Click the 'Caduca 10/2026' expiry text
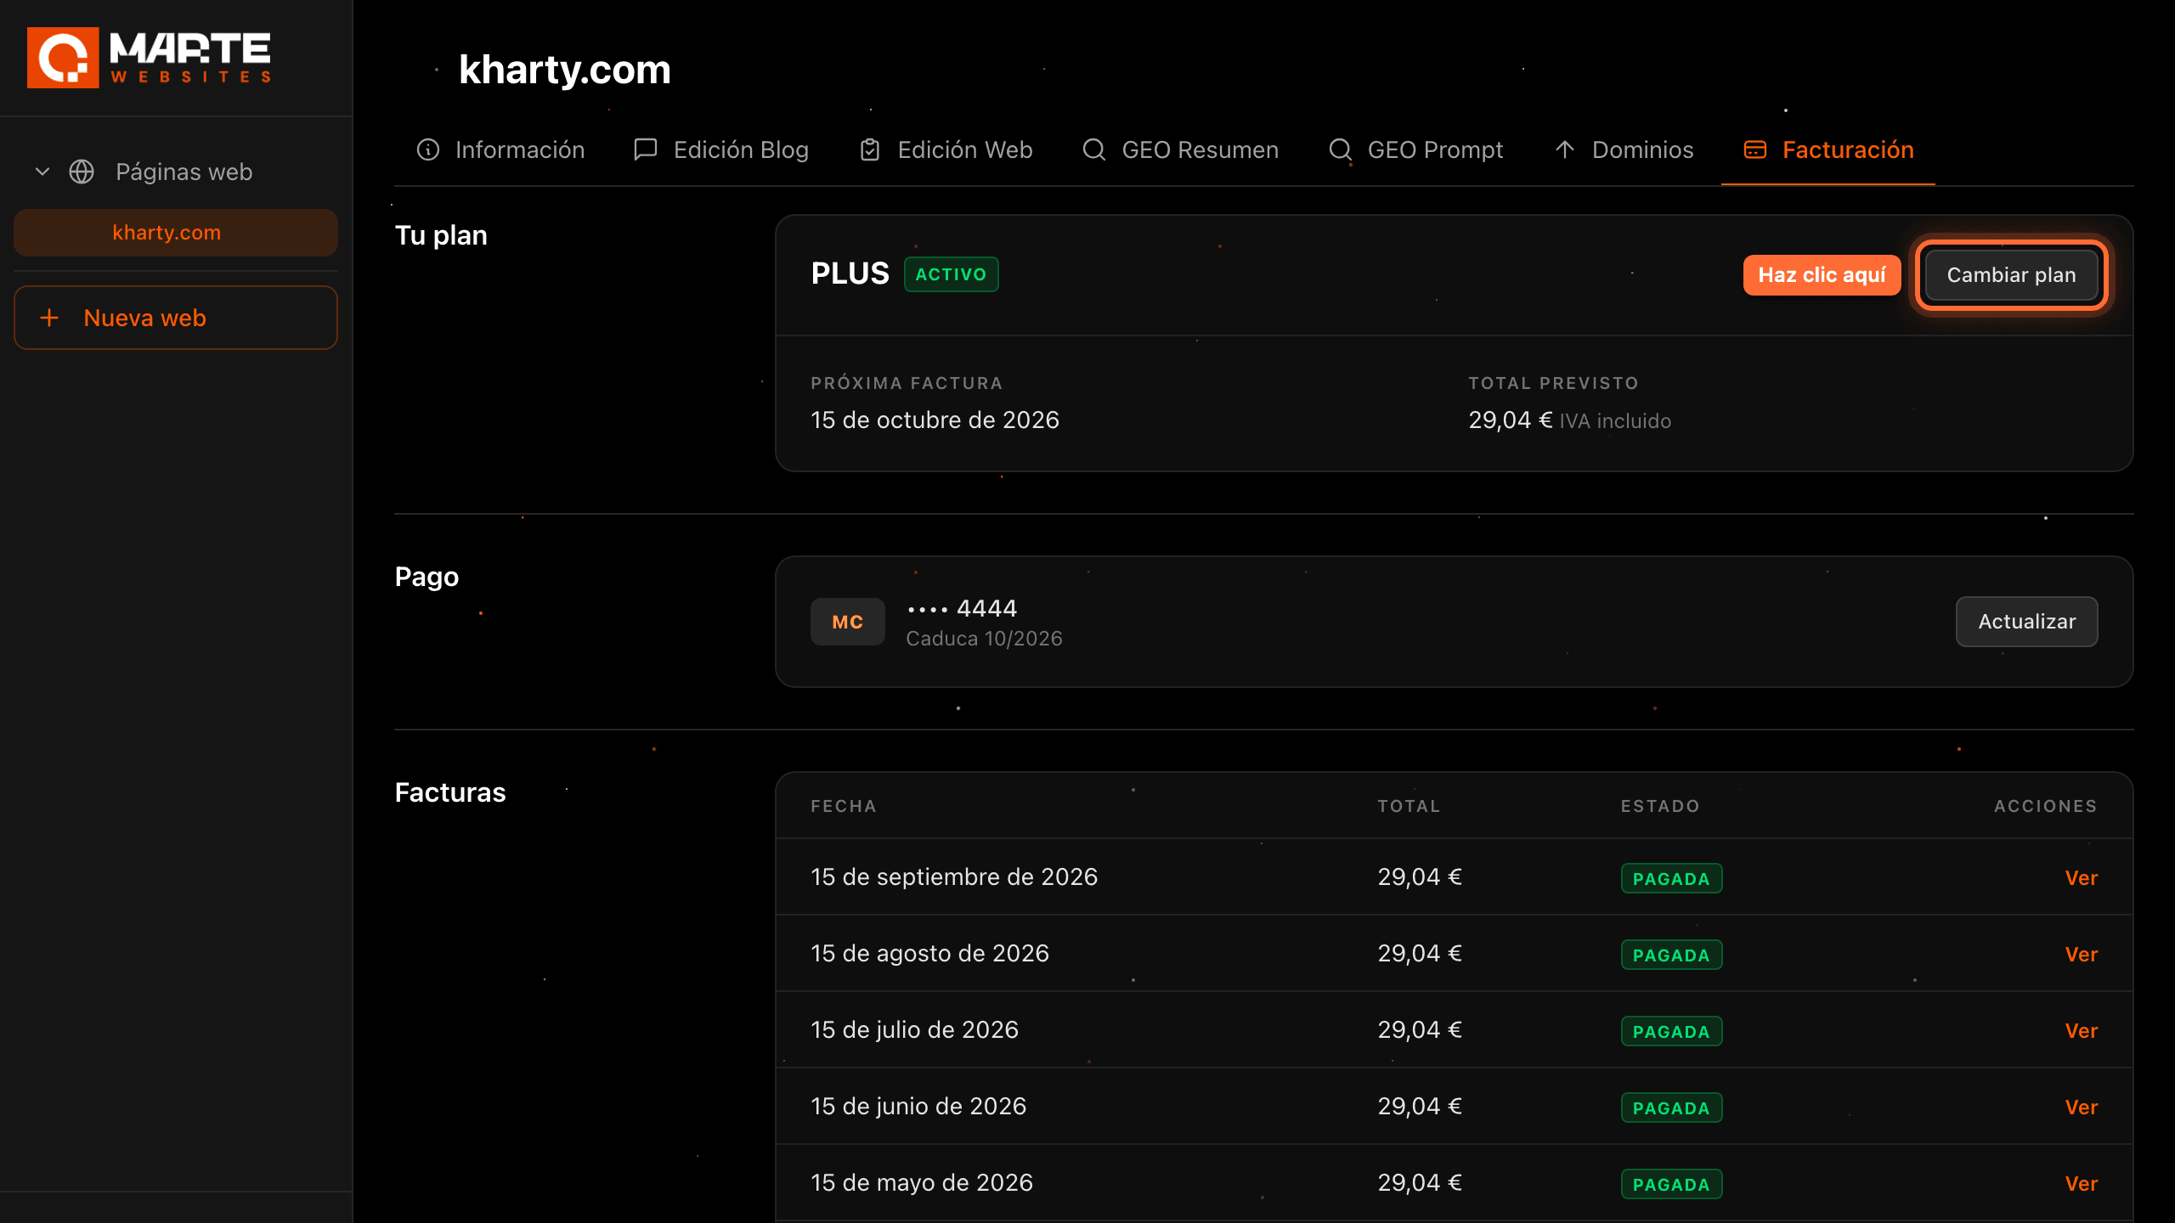 pos(984,639)
